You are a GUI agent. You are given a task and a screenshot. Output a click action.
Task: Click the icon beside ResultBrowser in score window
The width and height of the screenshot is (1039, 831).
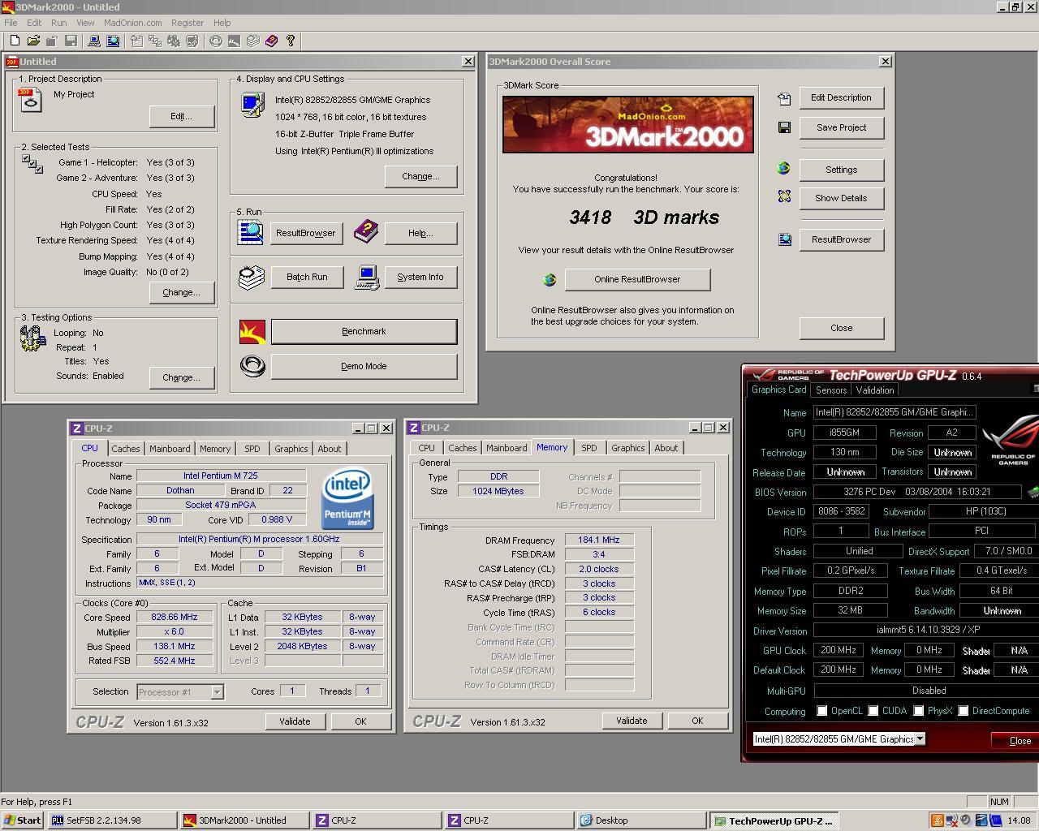coord(785,239)
